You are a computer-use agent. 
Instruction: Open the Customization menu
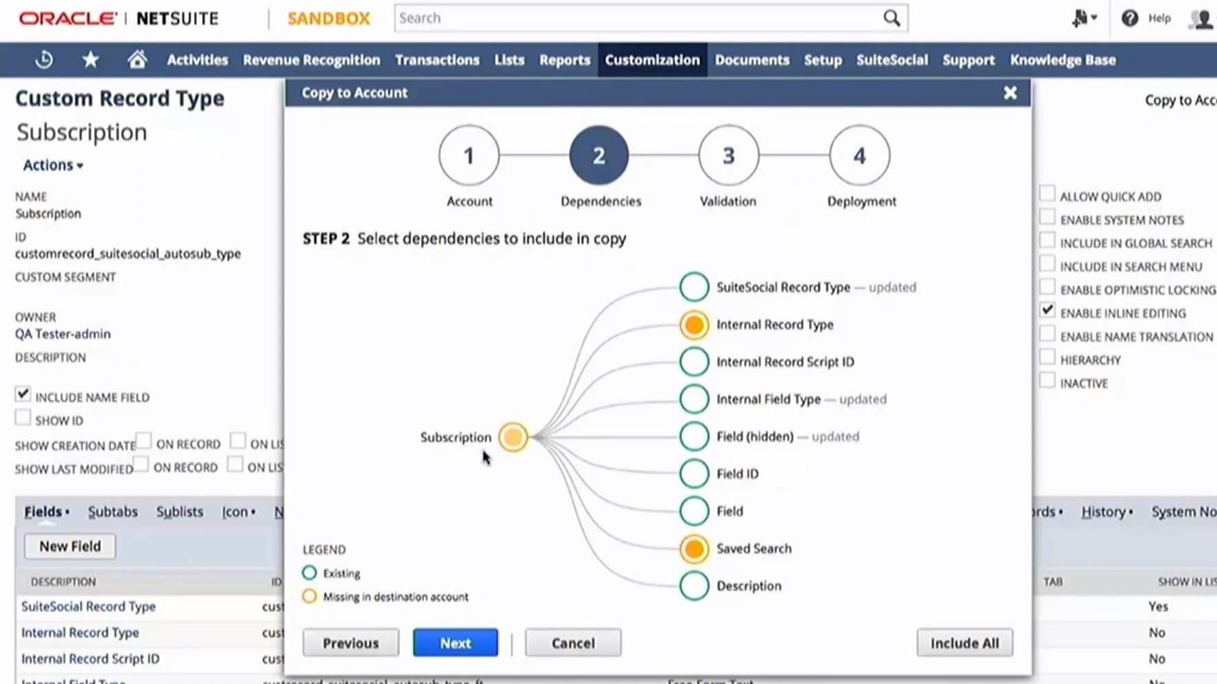tap(652, 60)
